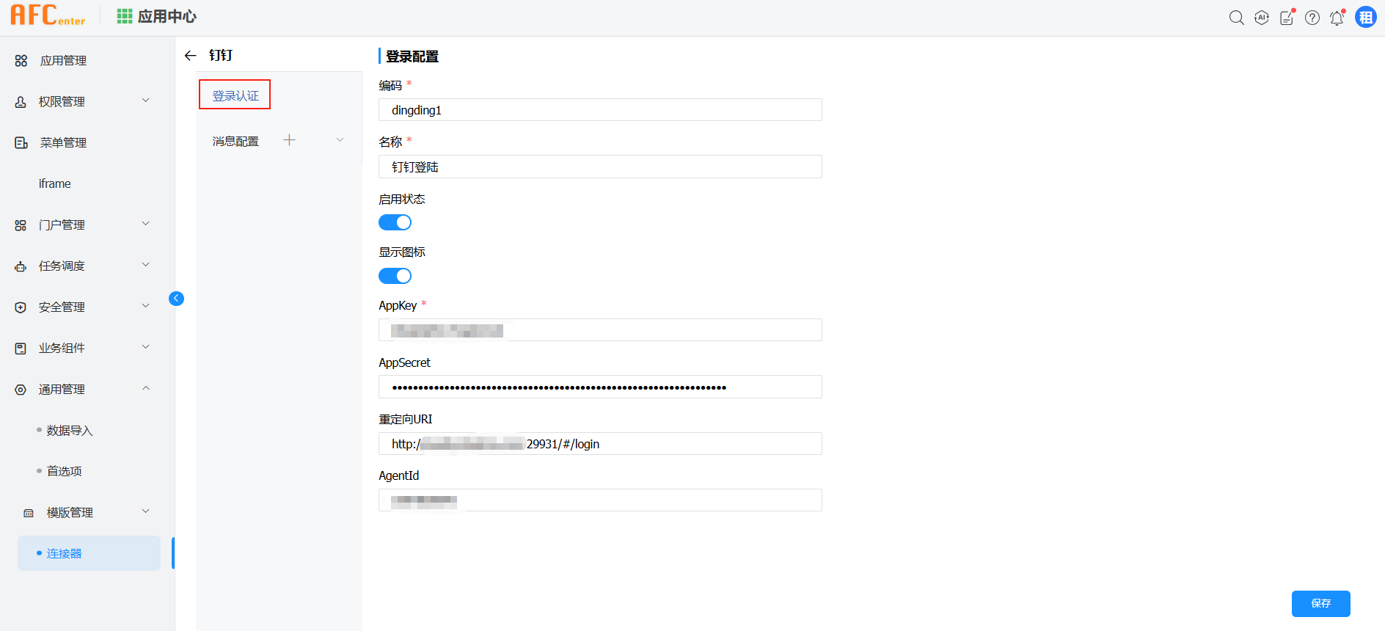The height and width of the screenshot is (631, 1385).
Task: Click the 任务调度 icon
Action: pyautogui.click(x=21, y=266)
